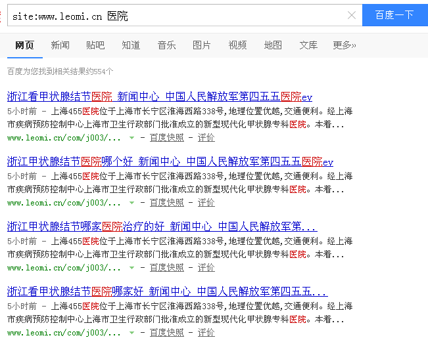This screenshot has height=342, width=428.
Task: Open second result 浙江甲状腺结节医院哪个好
Action: [170, 161]
